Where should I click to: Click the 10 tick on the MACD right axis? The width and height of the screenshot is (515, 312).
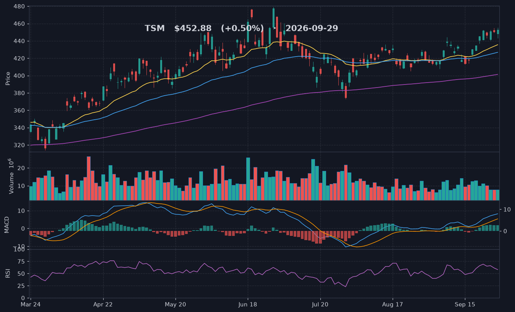click(x=507, y=210)
